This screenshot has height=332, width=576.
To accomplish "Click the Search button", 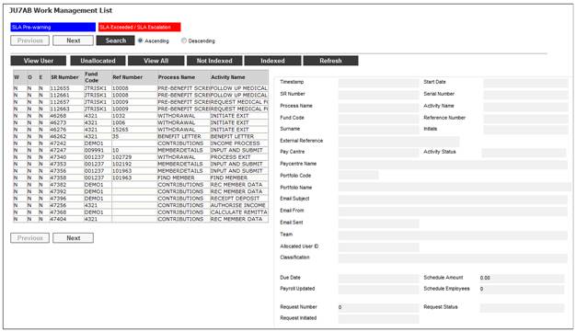I will (115, 40).
